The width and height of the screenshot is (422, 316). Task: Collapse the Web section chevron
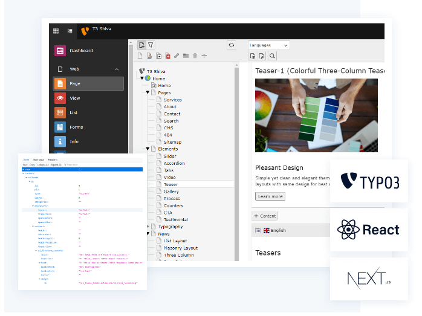[117, 69]
